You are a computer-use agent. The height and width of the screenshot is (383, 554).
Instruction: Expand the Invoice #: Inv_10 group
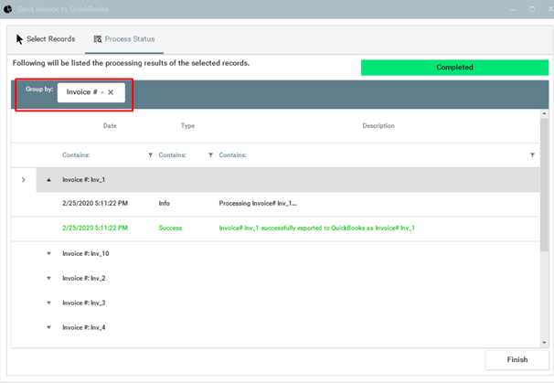coord(48,253)
